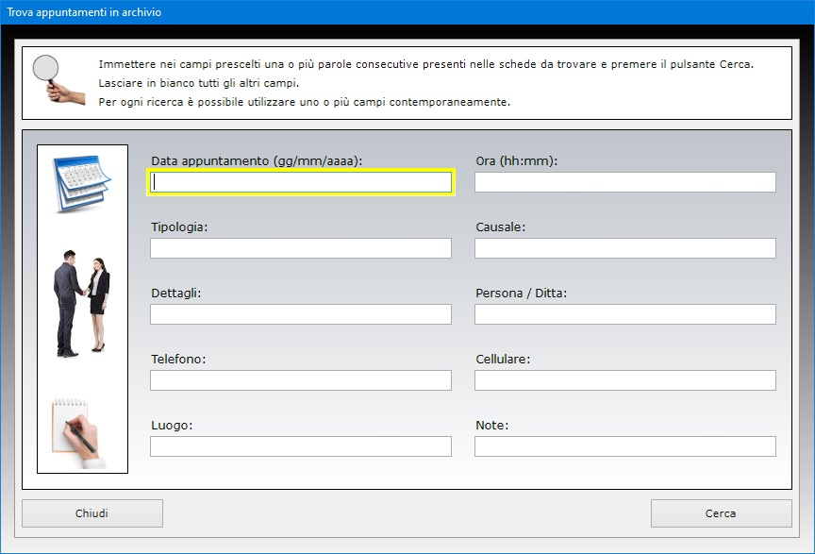The image size is (815, 554).
Task: Click the 'Ora (hh:mm):' label
Action: [517, 161]
